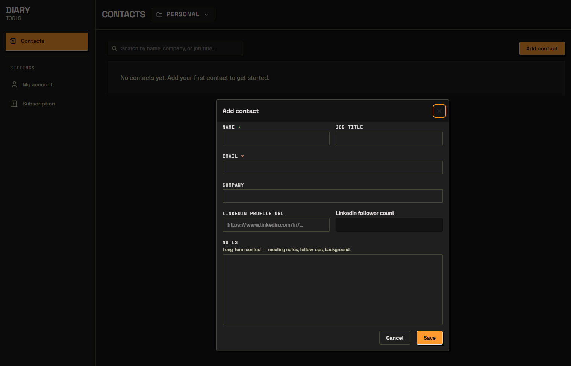
Task: Focus the Company input field
Action: pyautogui.click(x=332, y=196)
